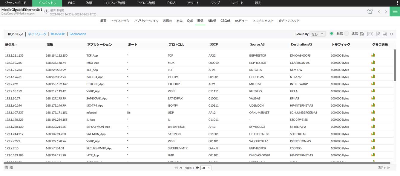Open the alarm bell notifications icon
The height and width of the screenshot is (176, 400).
coord(370,12)
